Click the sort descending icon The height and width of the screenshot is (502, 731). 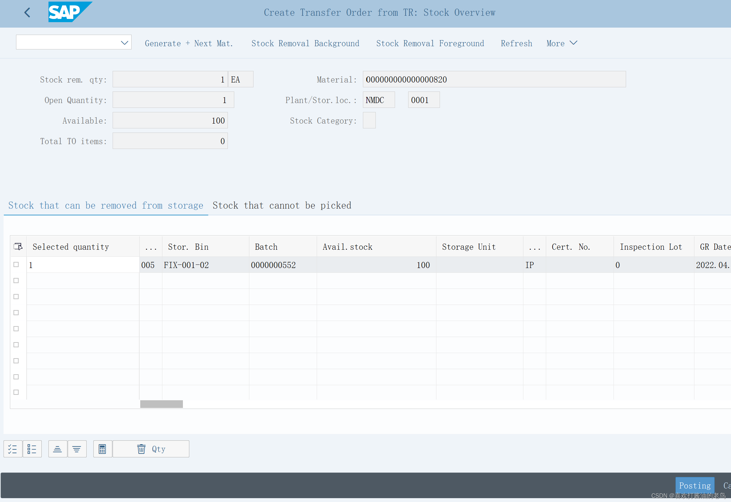tap(77, 449)
